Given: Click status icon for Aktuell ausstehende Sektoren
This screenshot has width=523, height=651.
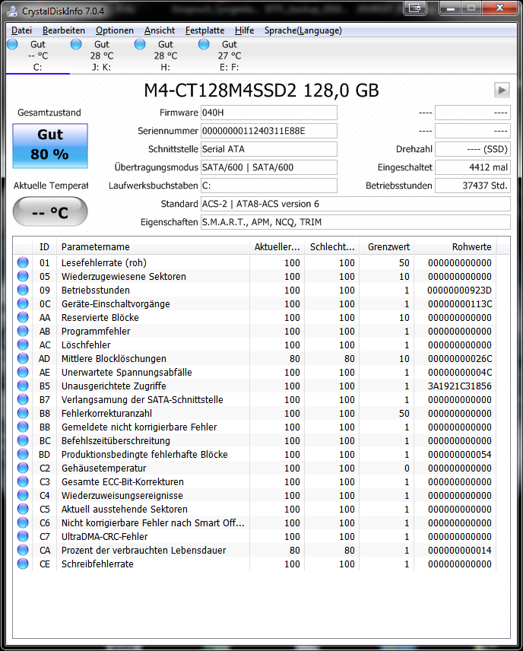Looking at the screenshot, I should [23, 509].
